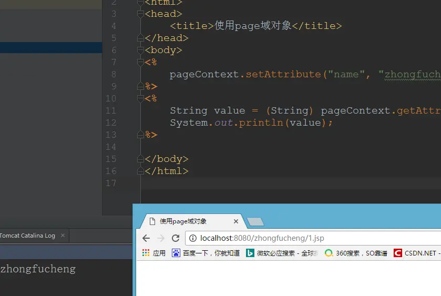Open the Baidu paw bookmark
441x296 pixels.
pos(176,253)
